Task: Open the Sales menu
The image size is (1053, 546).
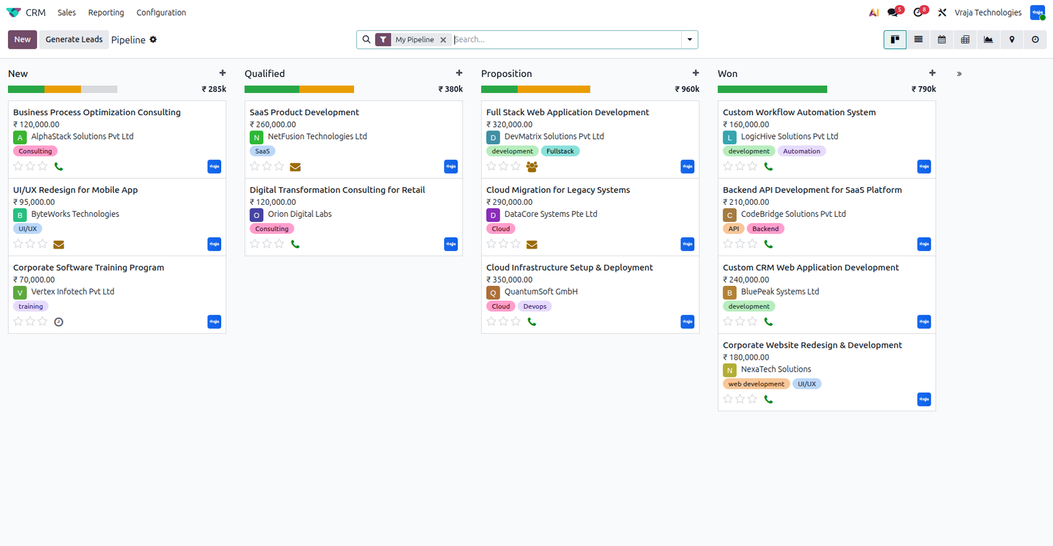Action: [66, 13]
